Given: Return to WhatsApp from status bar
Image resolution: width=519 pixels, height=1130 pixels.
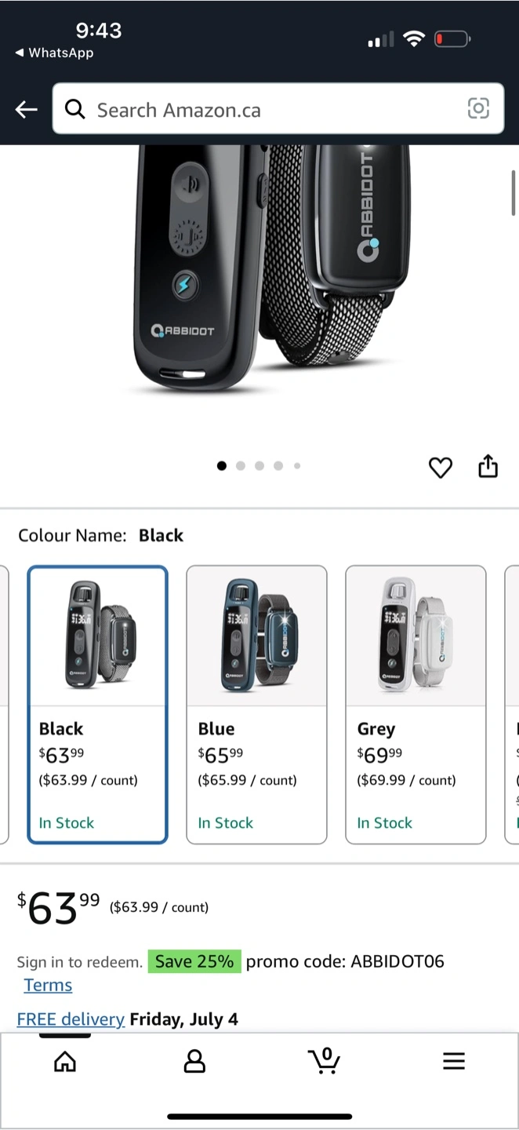Looking at the screenshot, I should 54,53.
